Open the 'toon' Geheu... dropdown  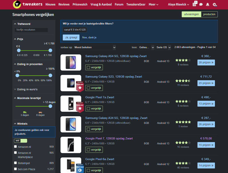146,47
